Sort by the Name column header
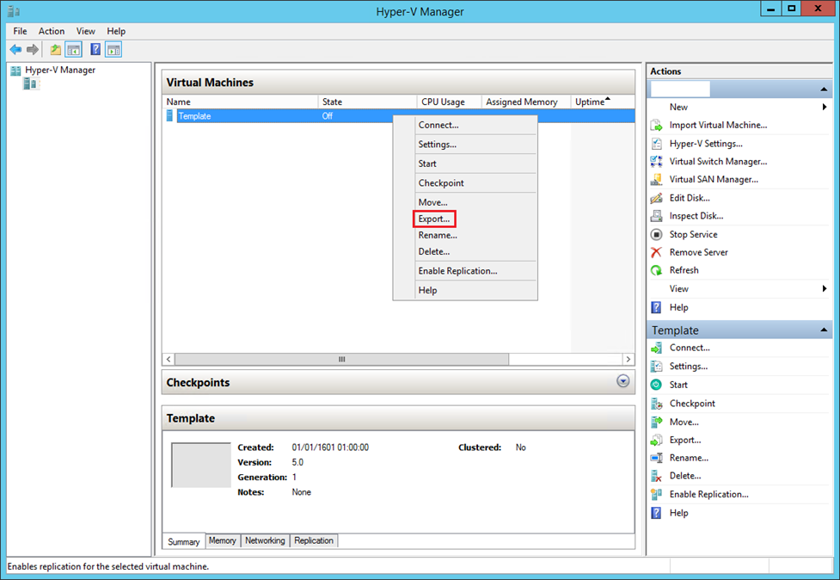 pos(240,102)
